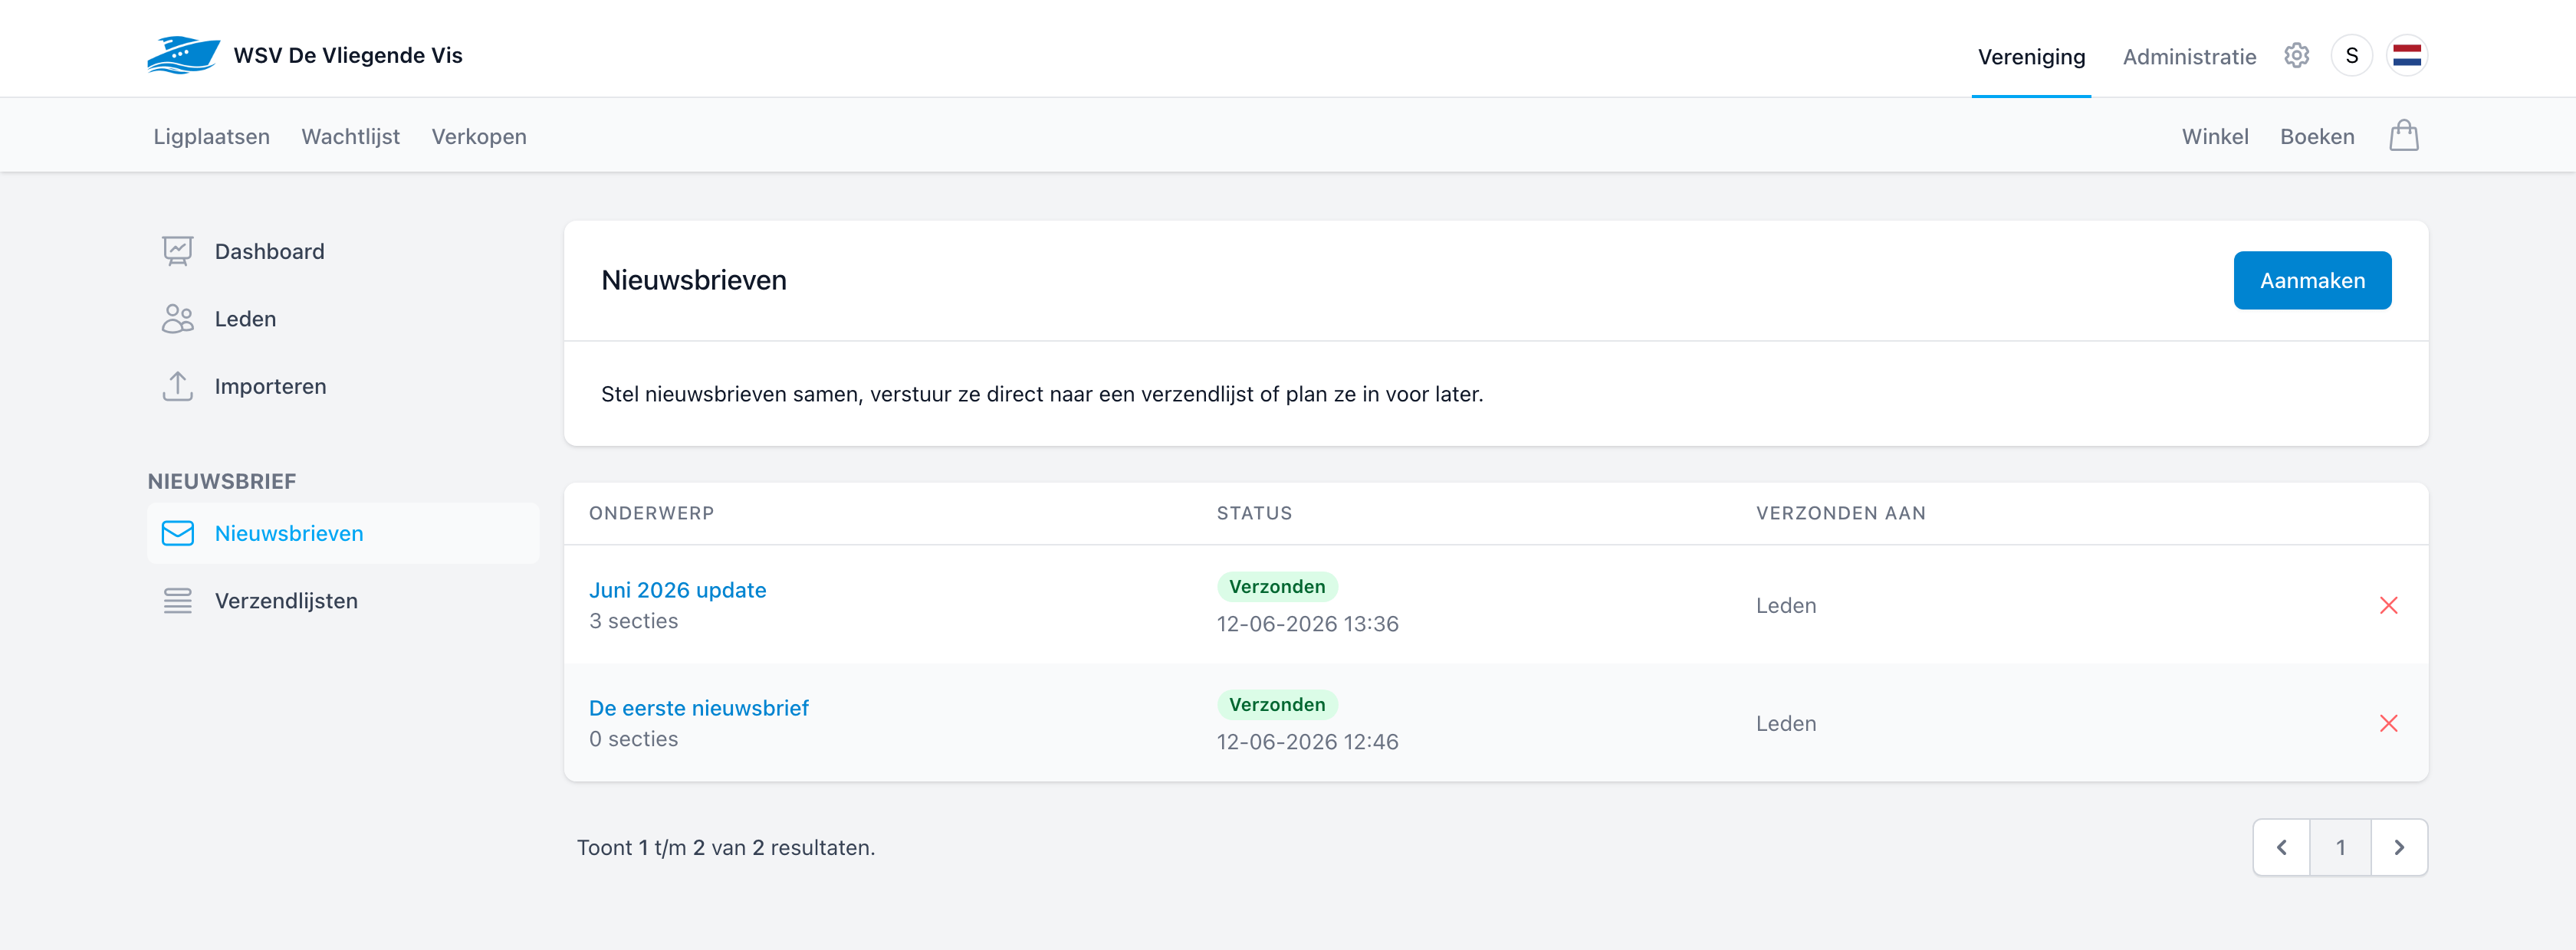
Task: Click Leden recipient in De eerste nieuwsbrief row
Action: click(1786, 724)
